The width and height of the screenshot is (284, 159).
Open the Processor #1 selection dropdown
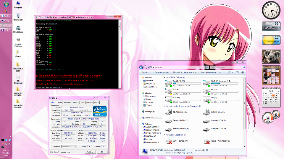point(69,146)
